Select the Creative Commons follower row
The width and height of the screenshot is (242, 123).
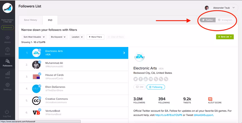[74, 101]
